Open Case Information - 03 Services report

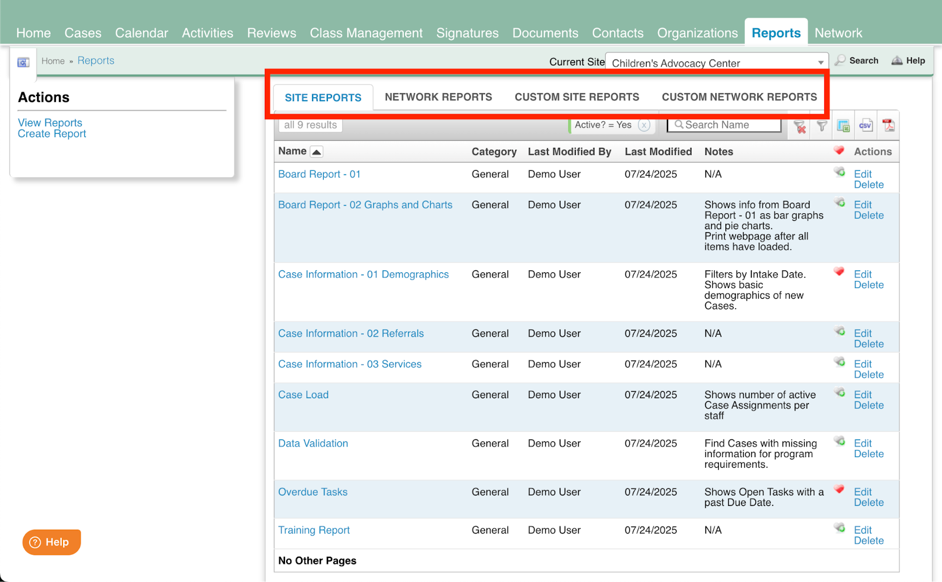click(x=350, y=364)
